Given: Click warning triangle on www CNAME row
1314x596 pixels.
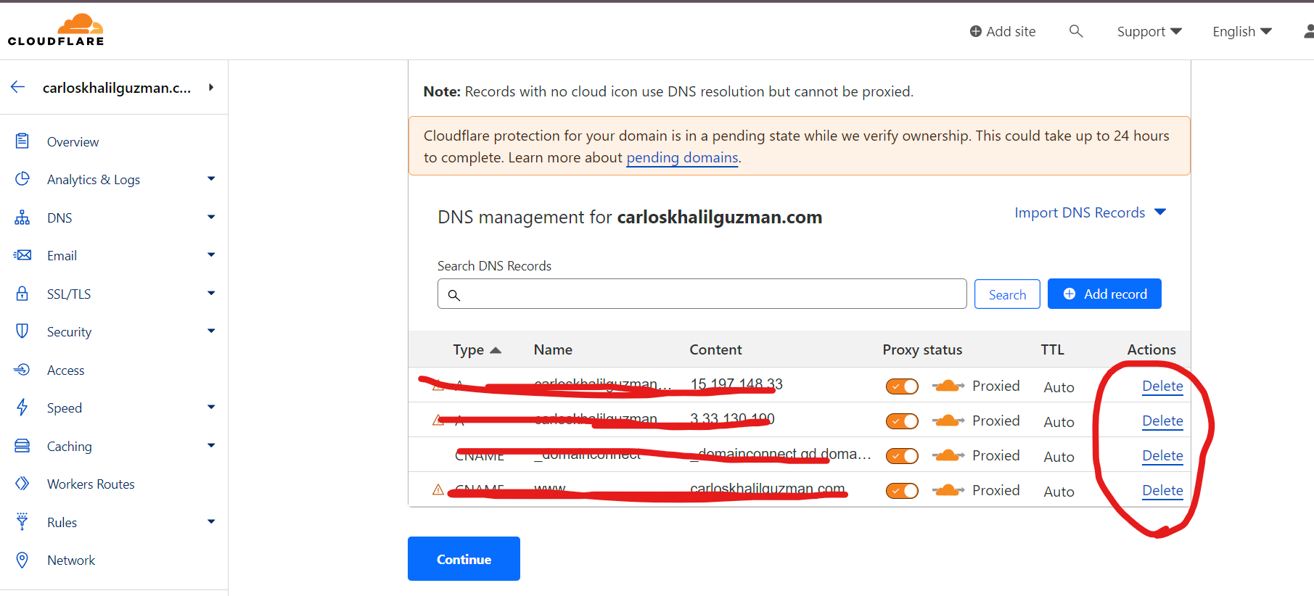Looking at the screenshot, I should tap(438, 489).
